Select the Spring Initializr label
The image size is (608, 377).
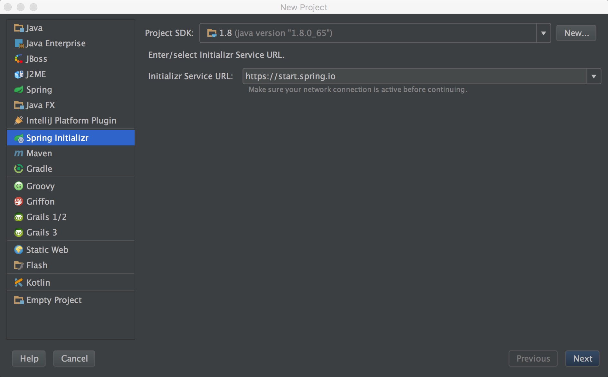point(57,138)
